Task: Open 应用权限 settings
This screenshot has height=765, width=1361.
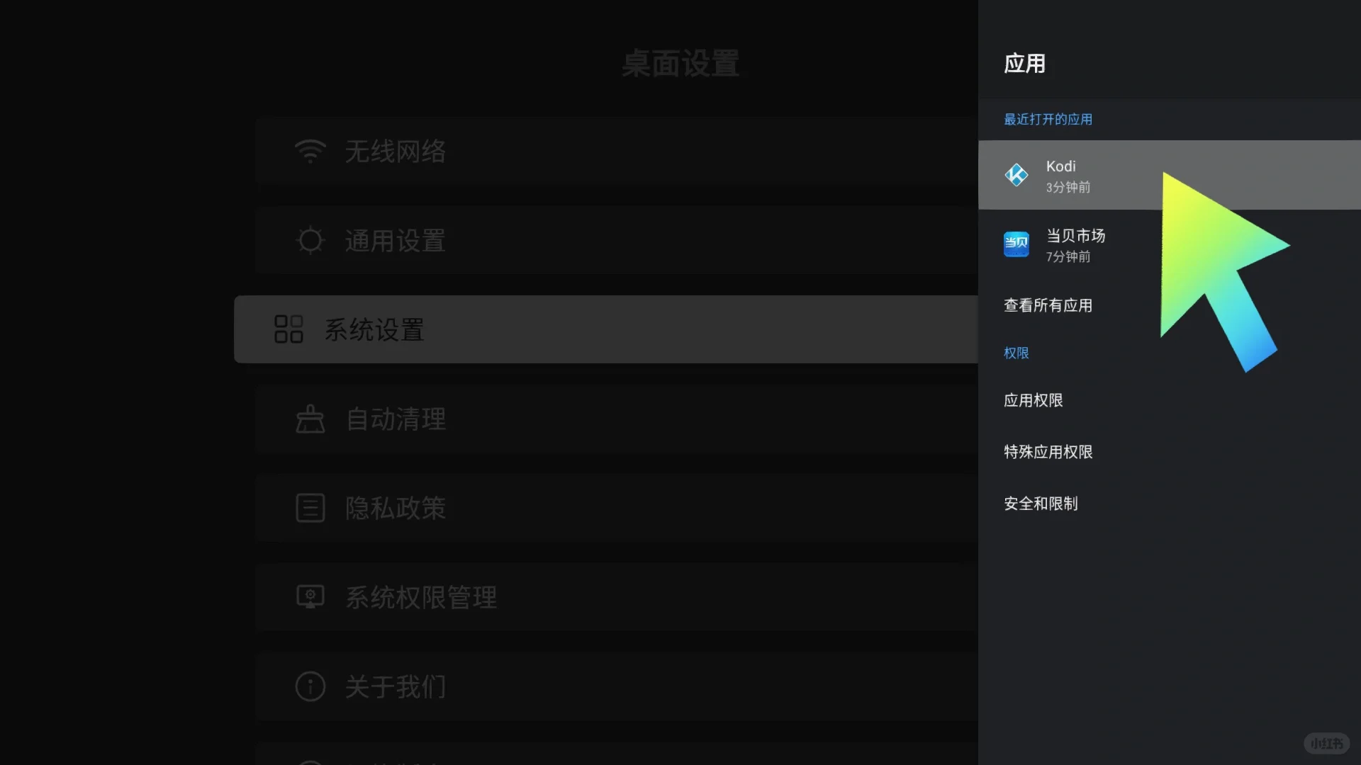Action: pos(1033,399)
